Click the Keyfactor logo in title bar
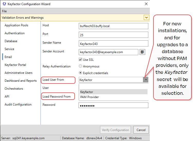The image size is (195, 141). tap(4, 4)
